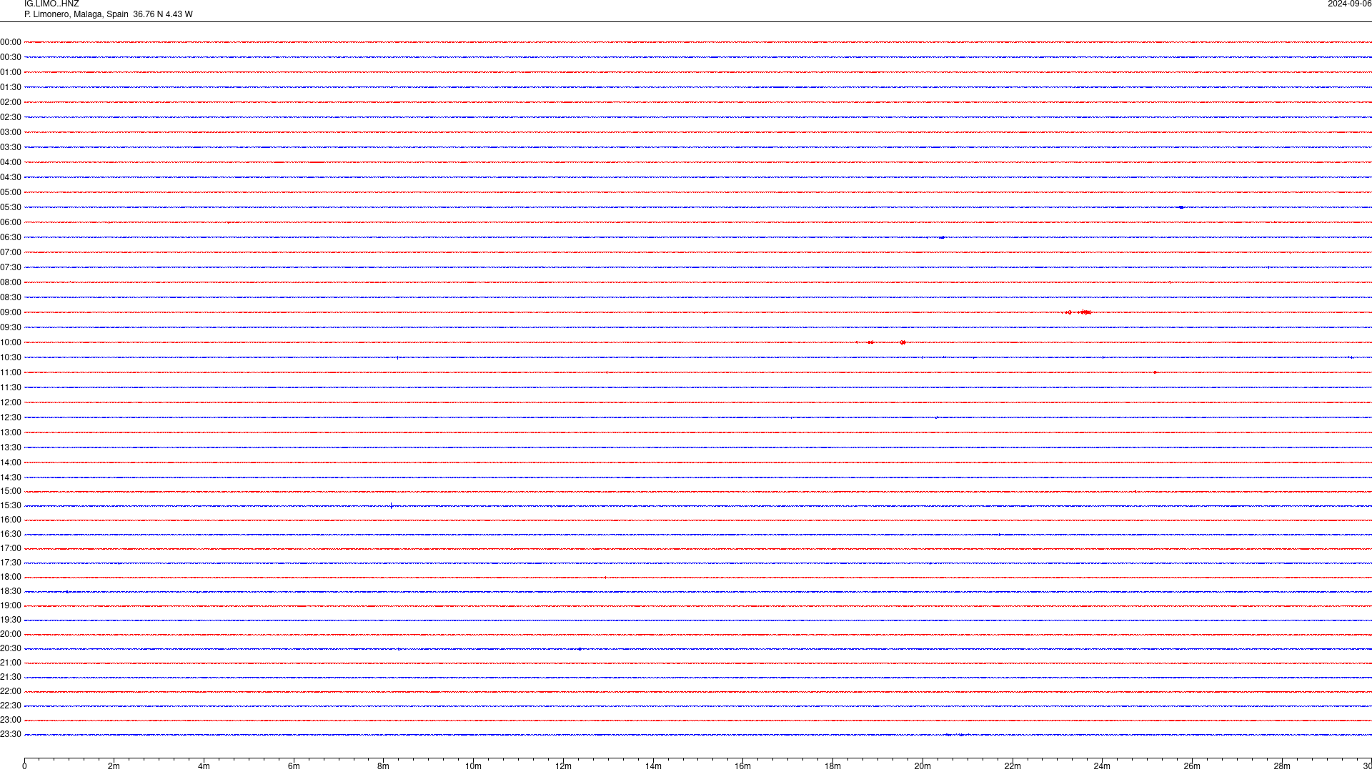
Task: Click the station code IG.LIMO..HNZ title
Action: pyautogui.click(x=51, y=4)
